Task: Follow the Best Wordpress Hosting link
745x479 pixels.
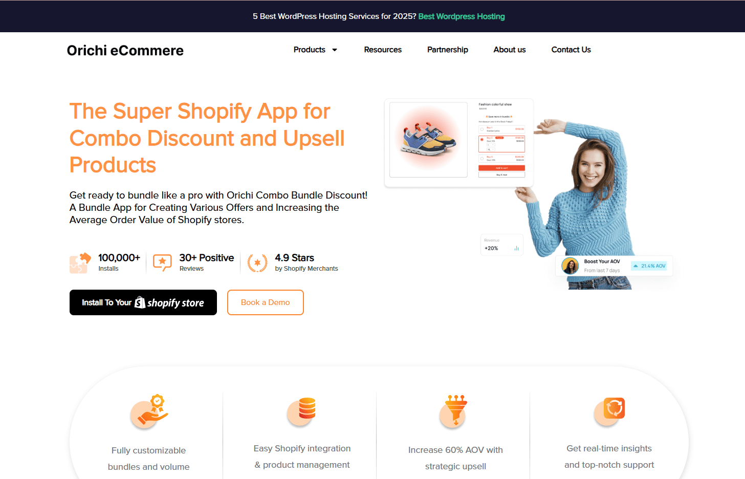Action: click(x=462, y=16)
